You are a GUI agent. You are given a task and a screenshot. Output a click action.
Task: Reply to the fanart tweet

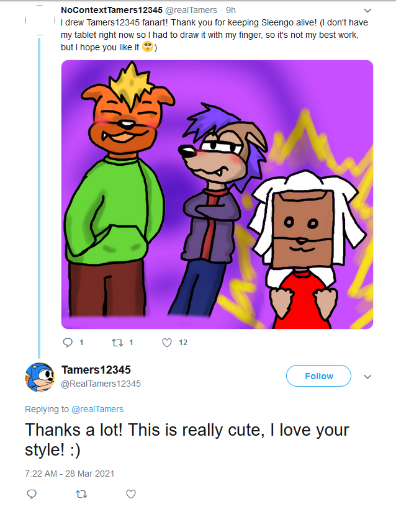(x=68, y=342)
